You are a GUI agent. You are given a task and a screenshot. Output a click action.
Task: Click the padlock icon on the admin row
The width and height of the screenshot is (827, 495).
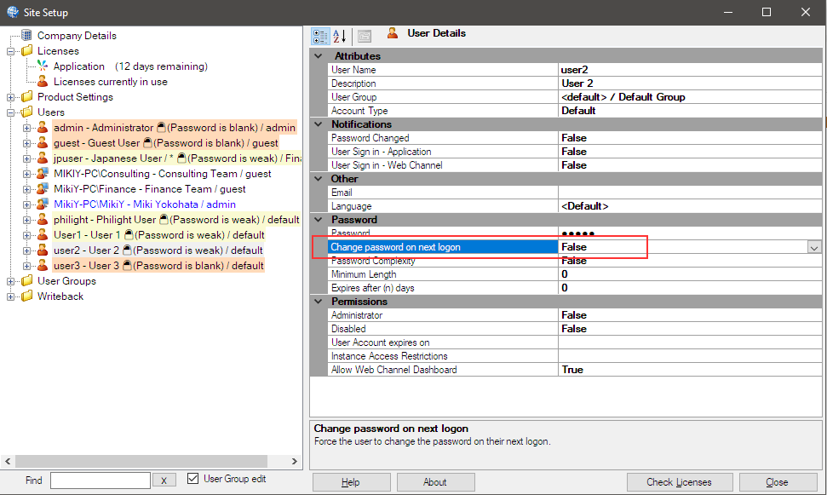pos(161,127)
